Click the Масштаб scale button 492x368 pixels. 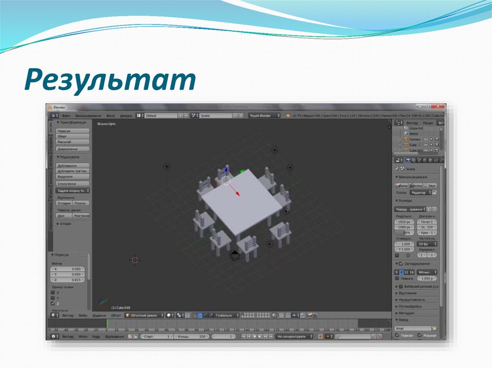pos(73,142)
